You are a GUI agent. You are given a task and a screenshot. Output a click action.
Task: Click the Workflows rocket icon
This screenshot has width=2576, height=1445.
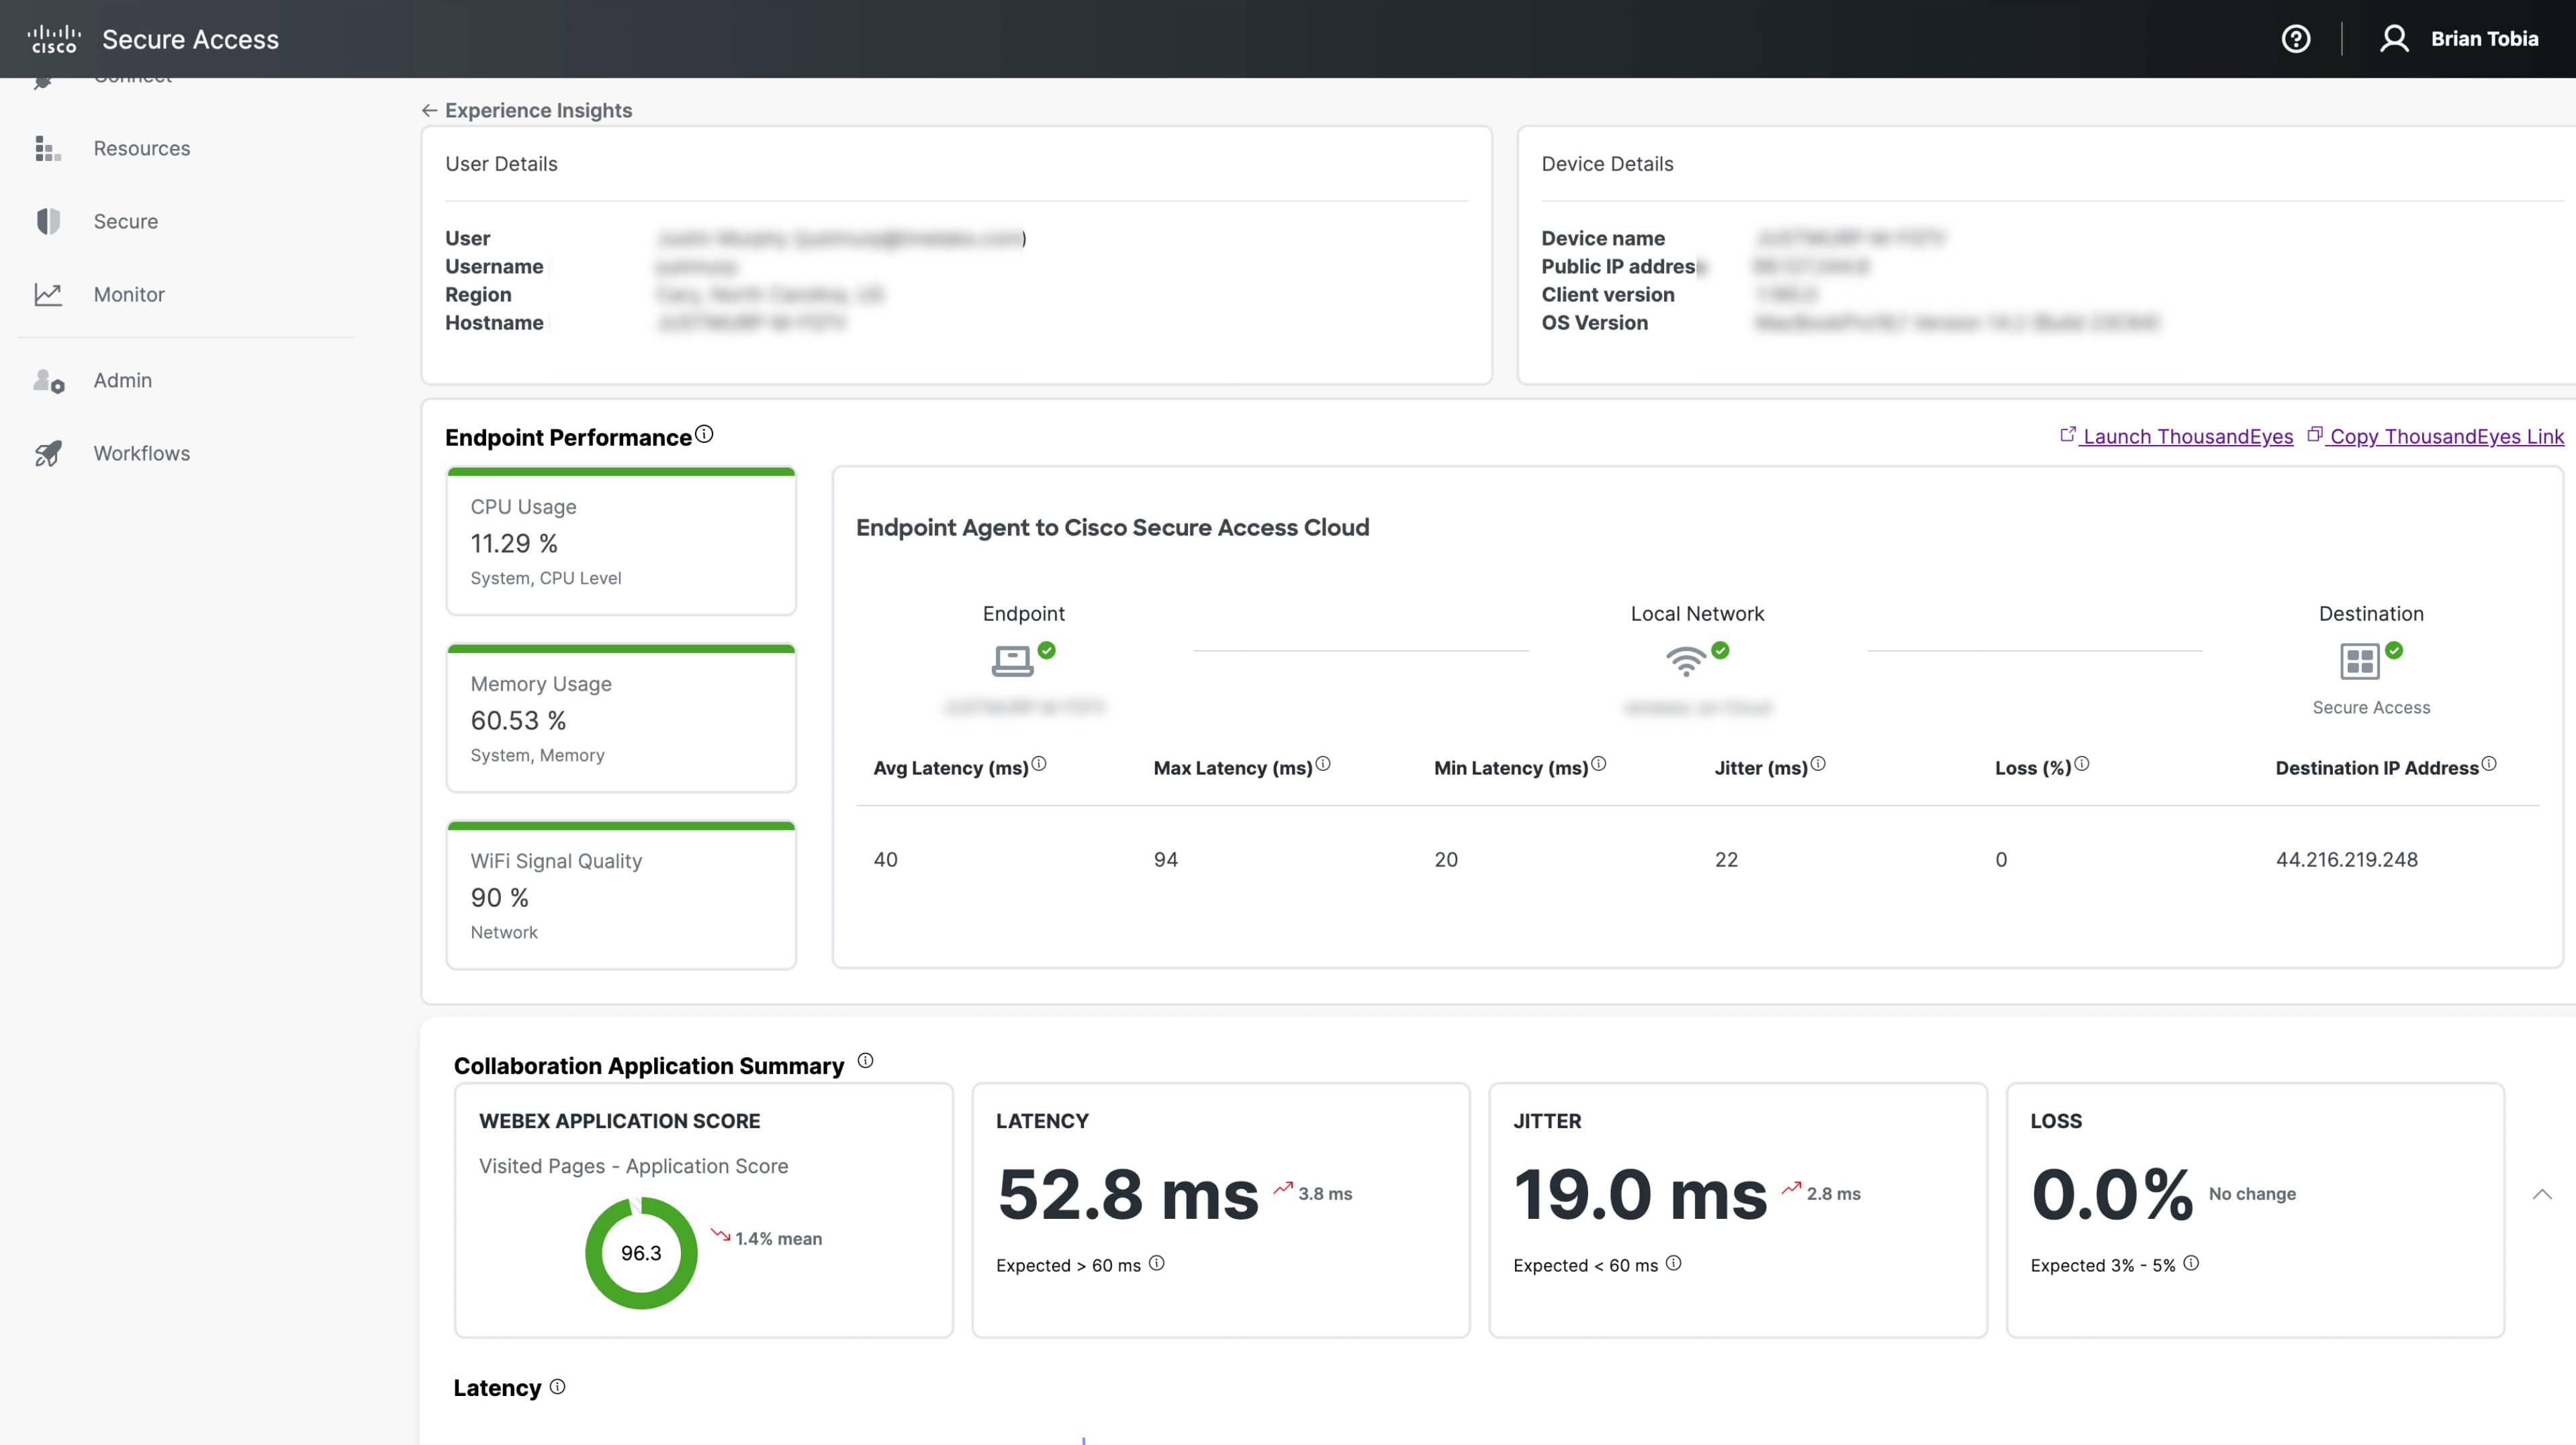(x=47, y=454)
